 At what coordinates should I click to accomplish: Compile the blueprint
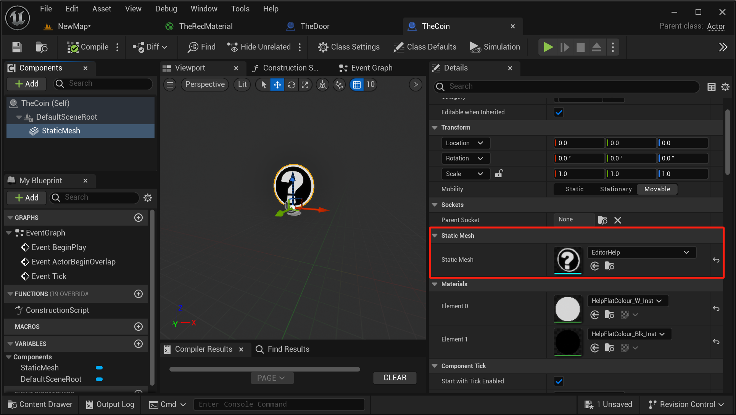[88, 47]
